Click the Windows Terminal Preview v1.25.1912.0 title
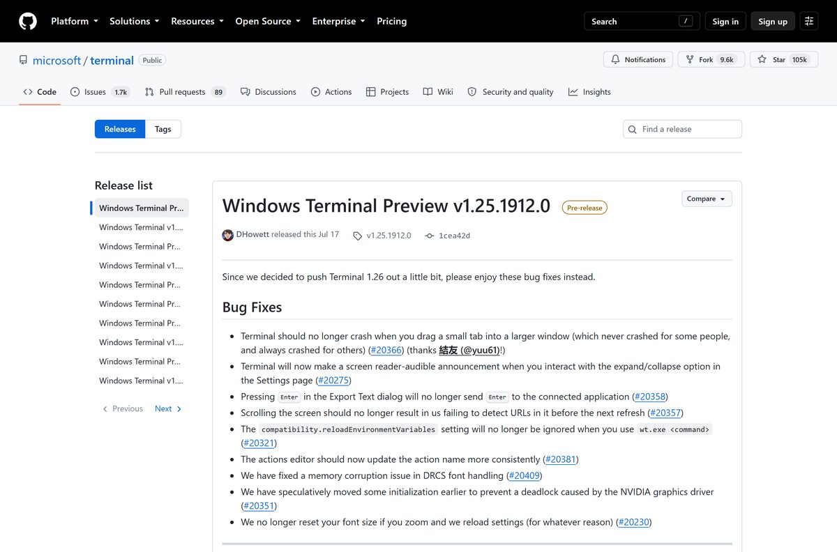The width and height of the screenshot is (837, 552). pyautogui.click(x=386, y=206)
